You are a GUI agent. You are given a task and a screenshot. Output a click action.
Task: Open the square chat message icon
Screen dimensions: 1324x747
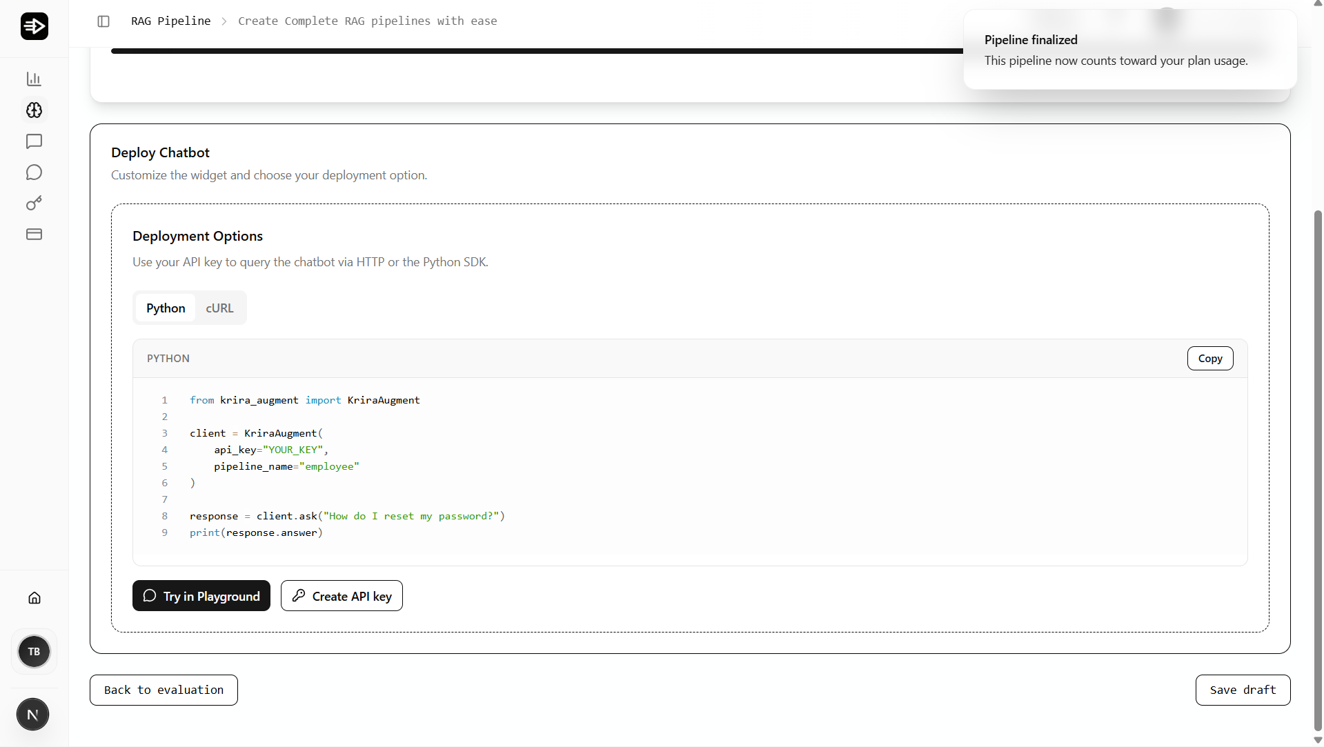click(x=34, y=141)
